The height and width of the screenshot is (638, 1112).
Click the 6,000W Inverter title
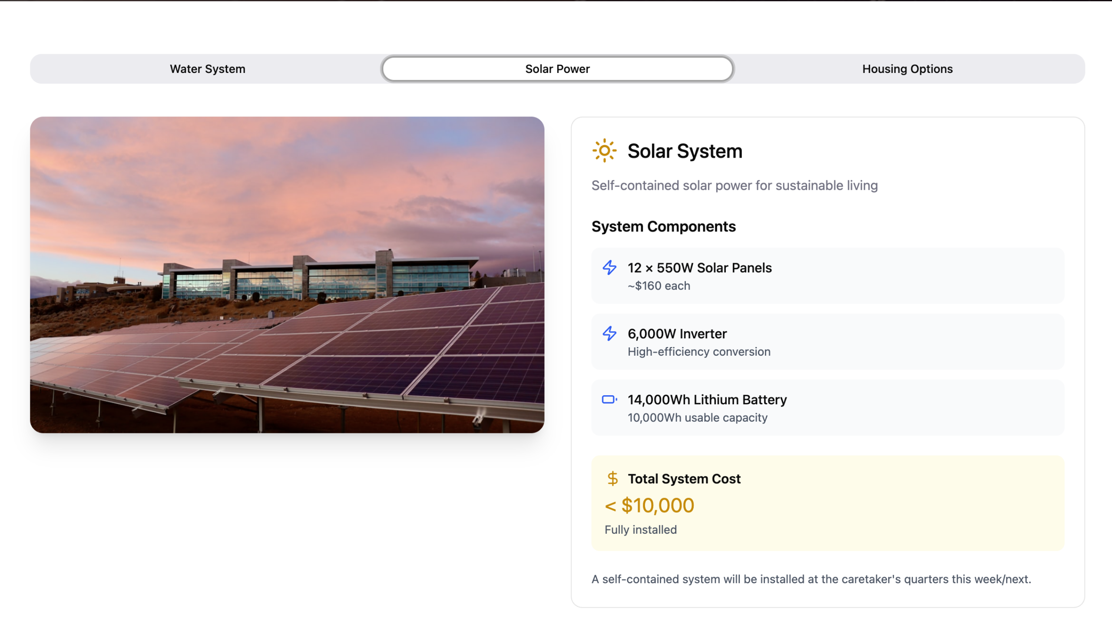pos(677,334)
